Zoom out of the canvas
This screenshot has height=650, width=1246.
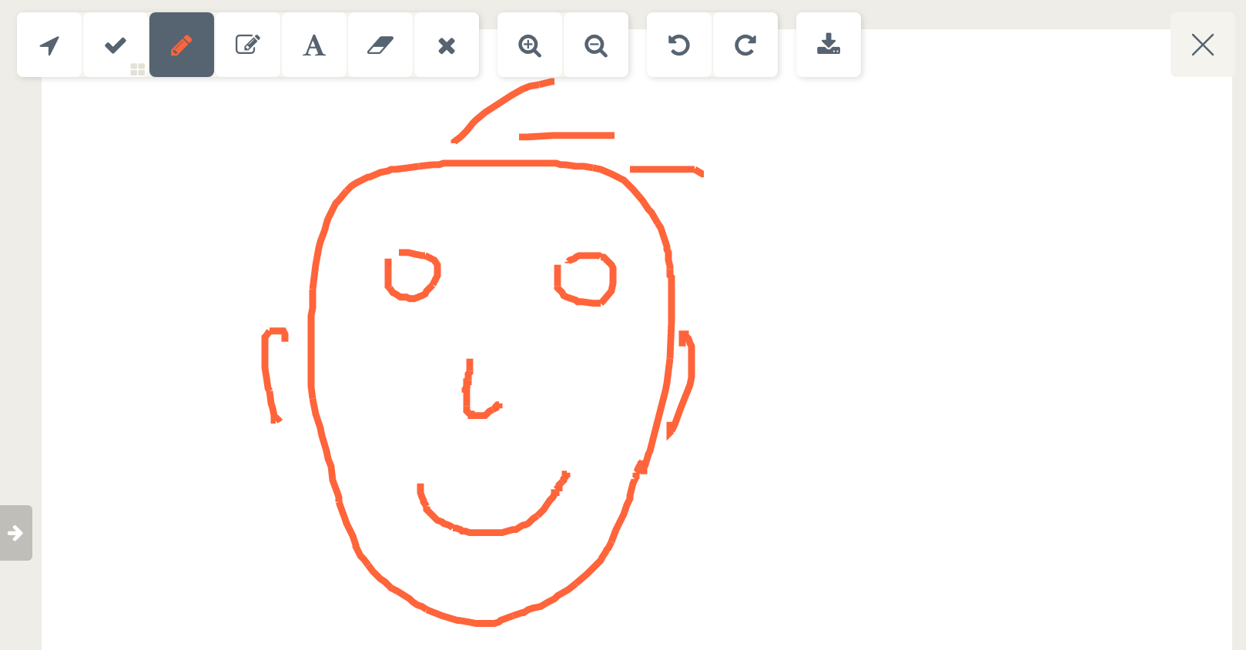click(596, 45)
